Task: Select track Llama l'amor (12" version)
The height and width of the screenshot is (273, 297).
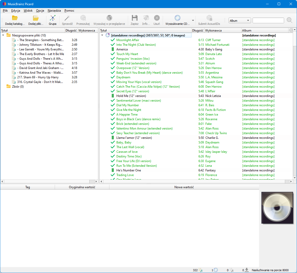Action: click(x=134, y=138)
